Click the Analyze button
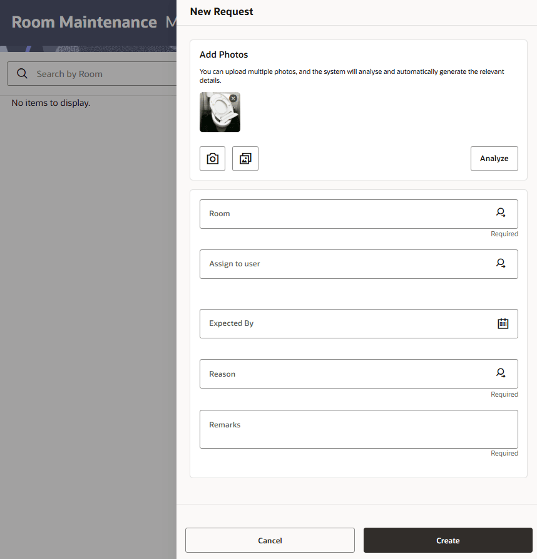This screenshot has width=537, height=559. [494, 159]
